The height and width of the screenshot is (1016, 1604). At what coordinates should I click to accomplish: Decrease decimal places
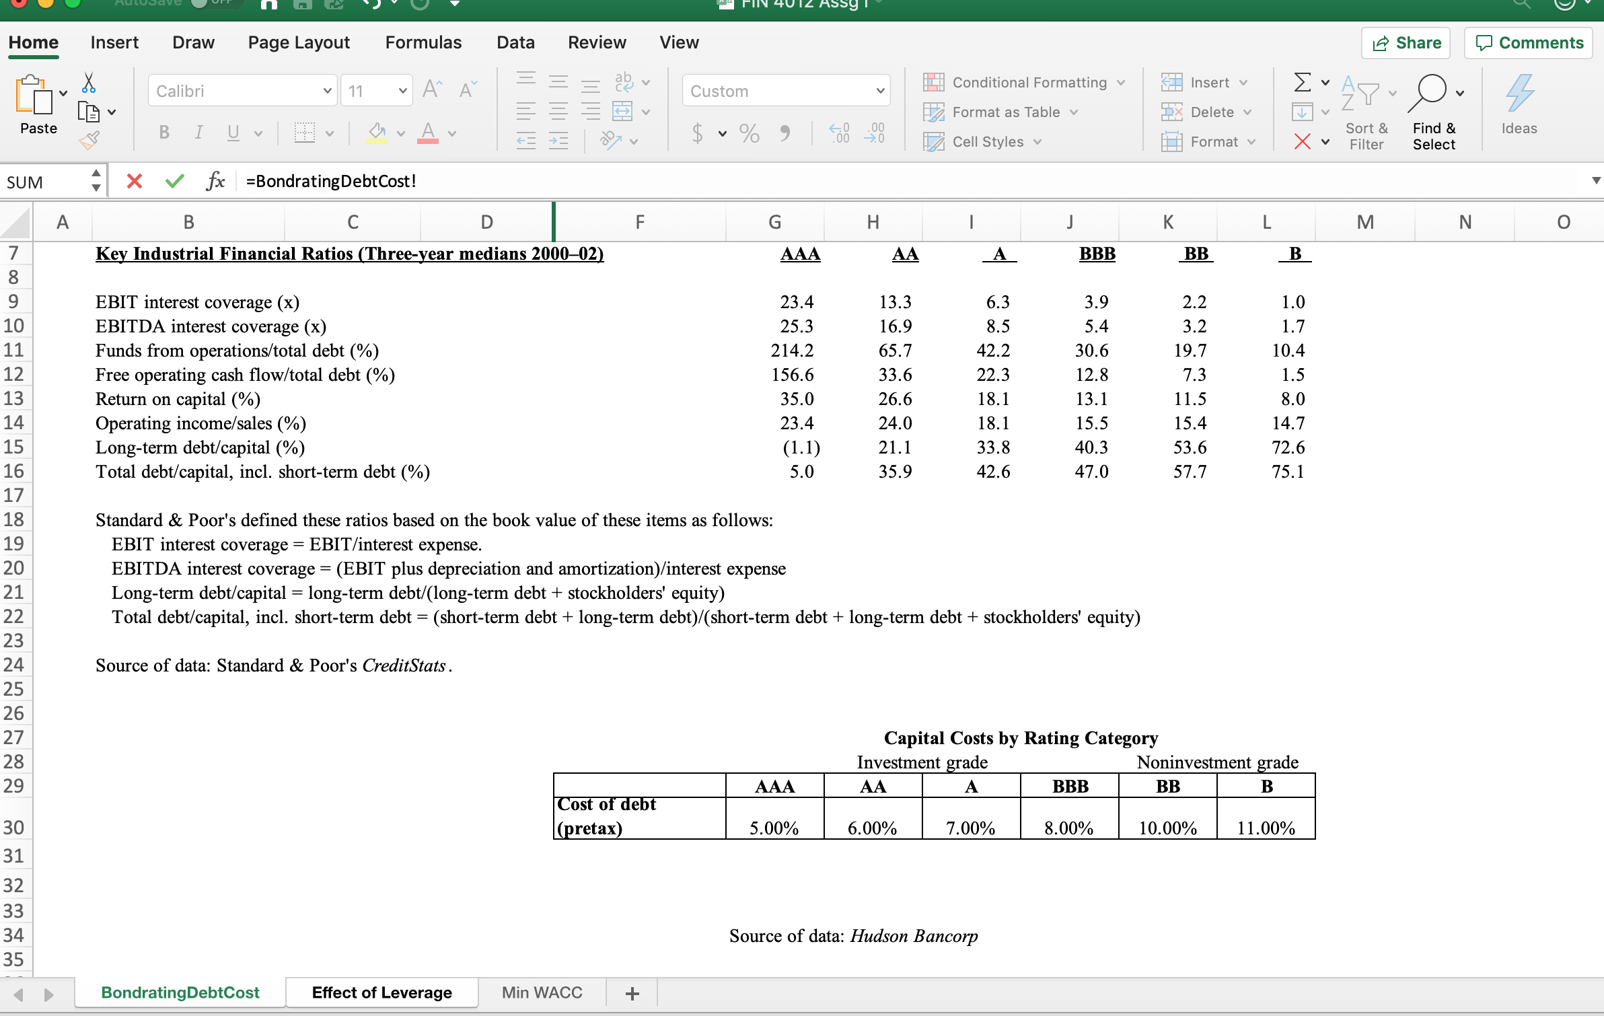click(875, 133)
